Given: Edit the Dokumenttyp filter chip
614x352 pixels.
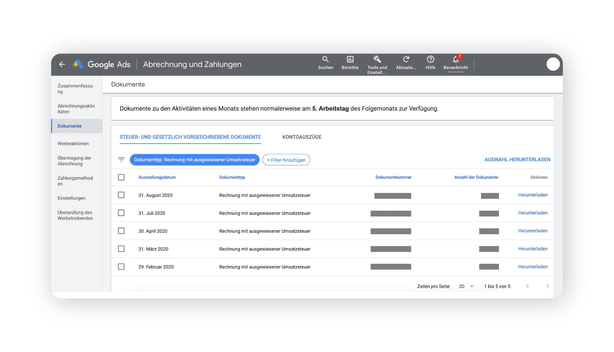Looking at the screenshot, I should (194, 160).
